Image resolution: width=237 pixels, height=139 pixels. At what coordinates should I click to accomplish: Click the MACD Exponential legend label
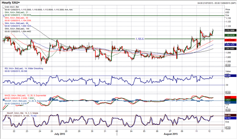point(25,96)
